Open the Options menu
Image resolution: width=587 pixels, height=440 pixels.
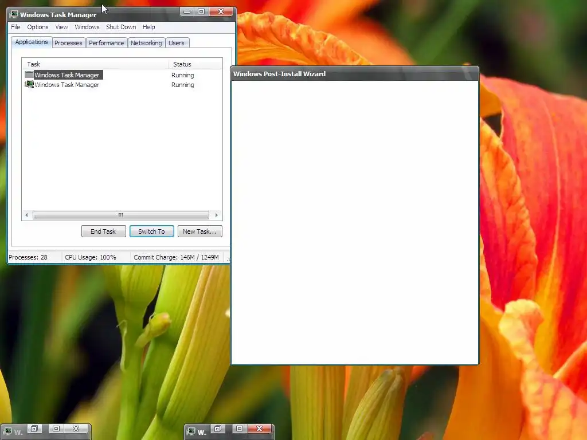pyautogui.click(x=37, y=27)
